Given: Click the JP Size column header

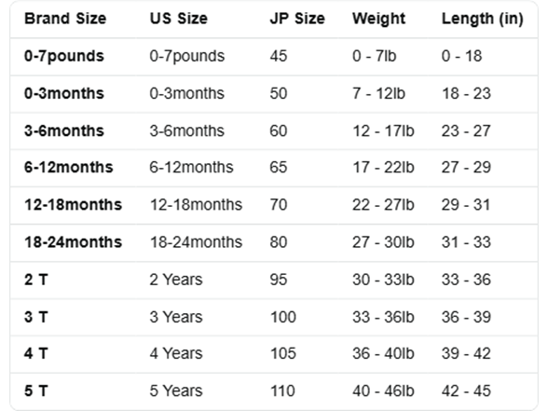Looking at the screenshot, I should point(297,19).
